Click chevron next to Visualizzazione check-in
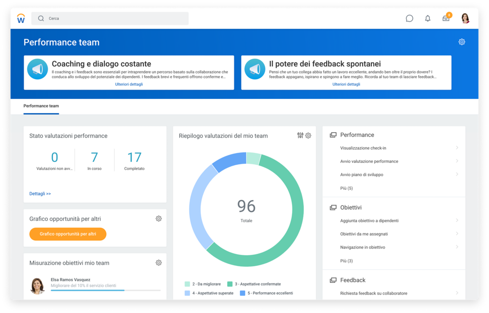This screenshot has width=489, height=313. coord(457,148)
